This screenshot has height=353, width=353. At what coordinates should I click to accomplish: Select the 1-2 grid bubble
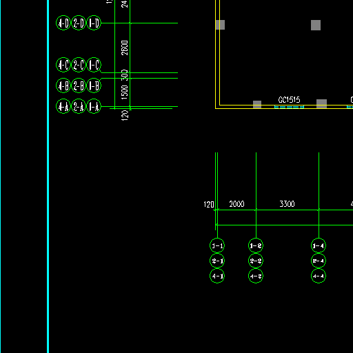click(x=256, y=245)
